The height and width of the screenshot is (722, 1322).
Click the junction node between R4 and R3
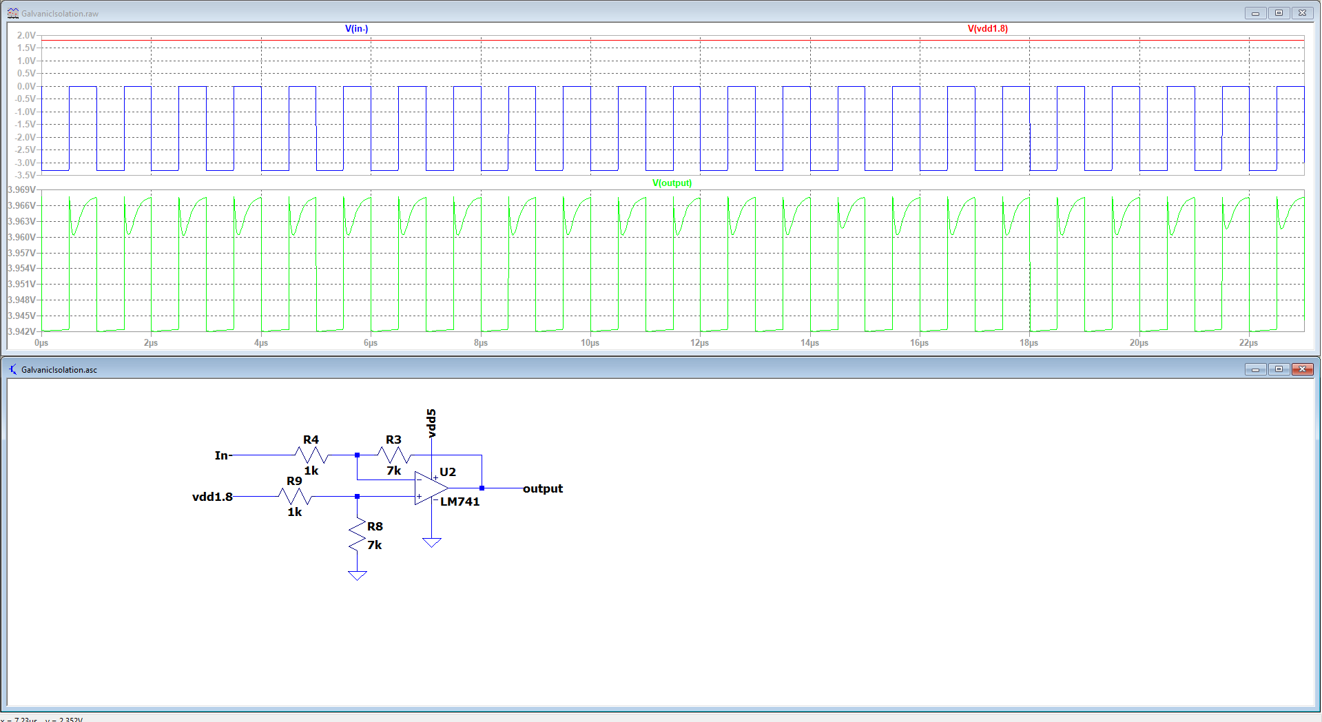tap(357, 455)
